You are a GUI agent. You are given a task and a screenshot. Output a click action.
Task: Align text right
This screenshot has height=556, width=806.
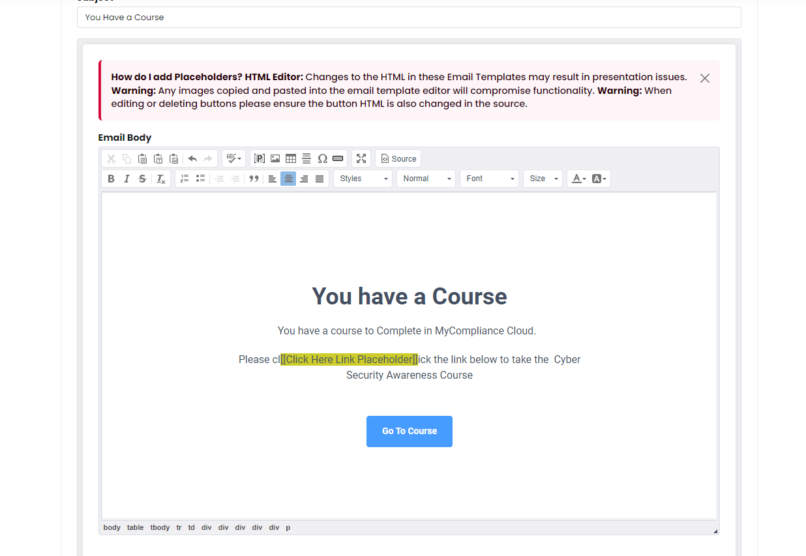coord(304,179)
